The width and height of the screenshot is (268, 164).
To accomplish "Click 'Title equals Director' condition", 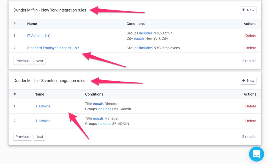I will (x=101, y=104).
